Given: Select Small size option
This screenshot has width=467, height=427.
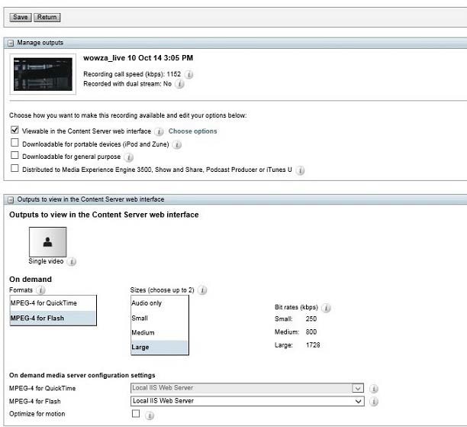Looking at the screenshot, I should coord(159,319).
